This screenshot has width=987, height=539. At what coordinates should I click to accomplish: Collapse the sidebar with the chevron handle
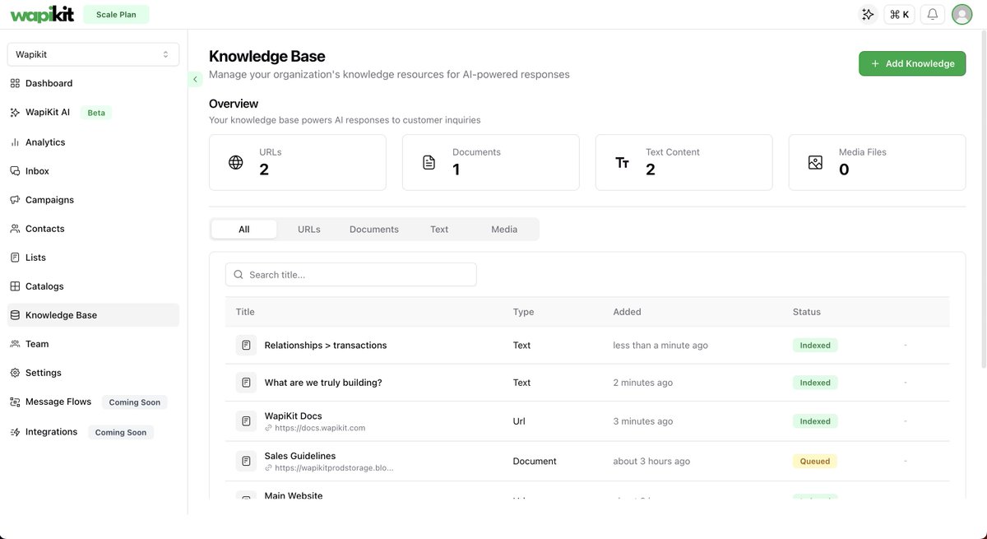click(195, 79)
